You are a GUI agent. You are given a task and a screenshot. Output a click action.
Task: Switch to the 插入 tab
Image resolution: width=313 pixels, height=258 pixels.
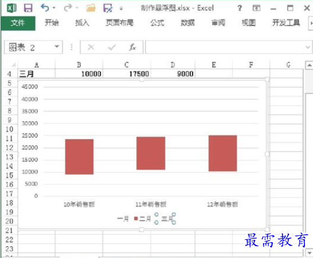[82, 23]
